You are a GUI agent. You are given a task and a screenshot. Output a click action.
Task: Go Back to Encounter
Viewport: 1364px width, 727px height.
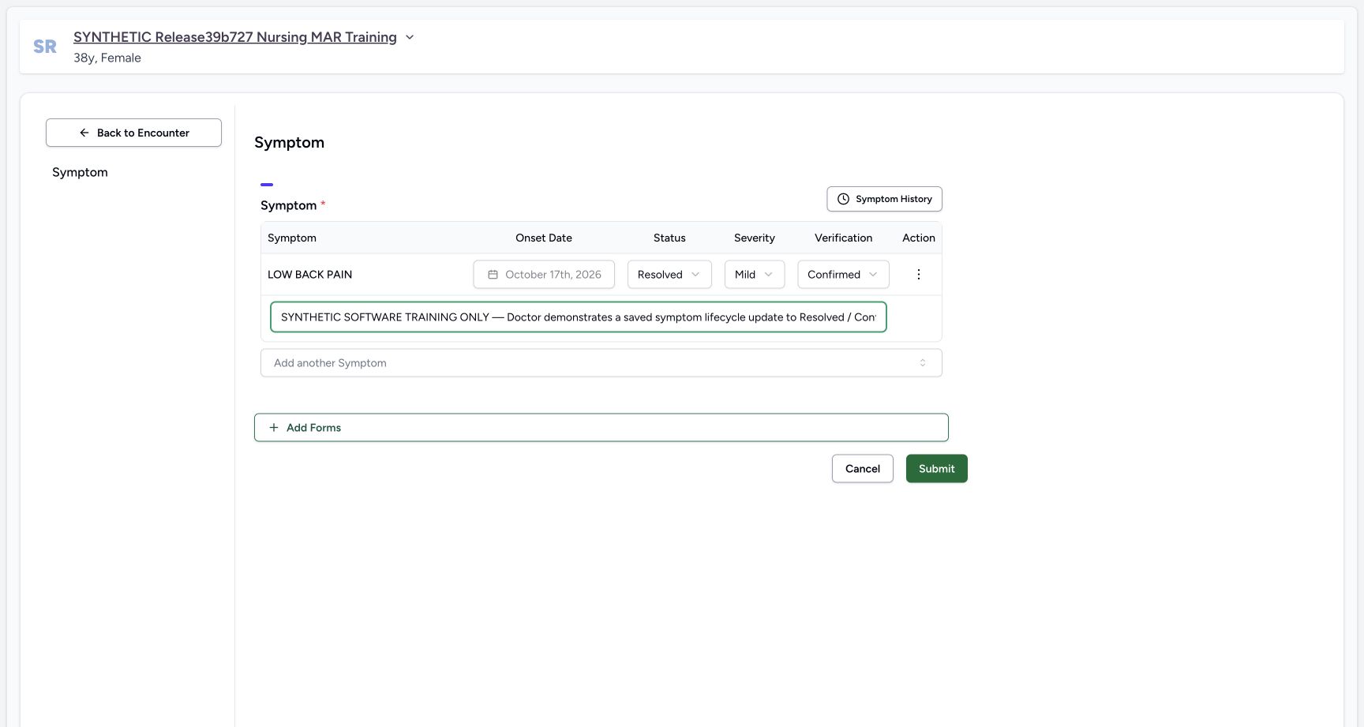[x=133, y=133]
